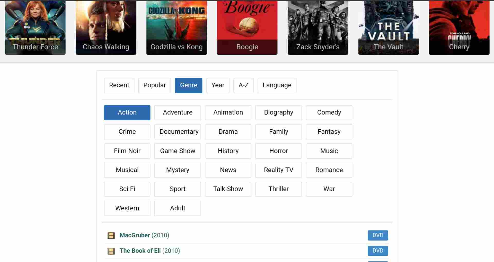
Task: Choose the Game-Show genre
Action: pos(178,151)
